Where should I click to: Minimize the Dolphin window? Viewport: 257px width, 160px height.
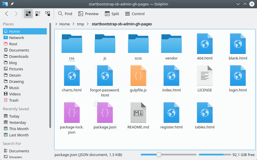coord(238,4)
